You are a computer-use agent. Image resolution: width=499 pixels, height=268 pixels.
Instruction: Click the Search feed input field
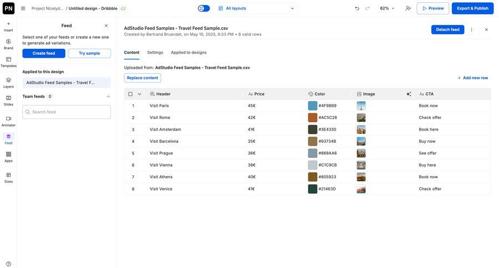(x=67, y=112)
